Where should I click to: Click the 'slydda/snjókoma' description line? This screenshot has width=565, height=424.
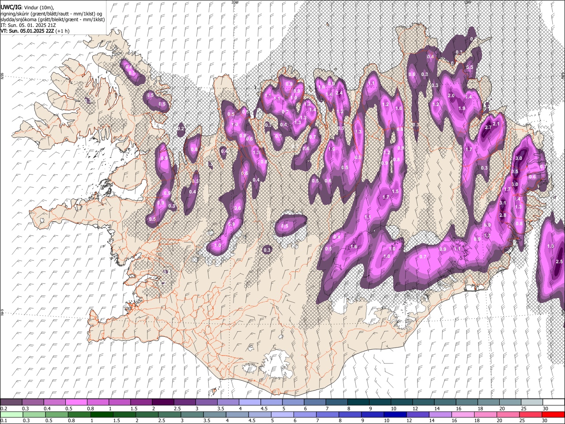pos(53,19)
